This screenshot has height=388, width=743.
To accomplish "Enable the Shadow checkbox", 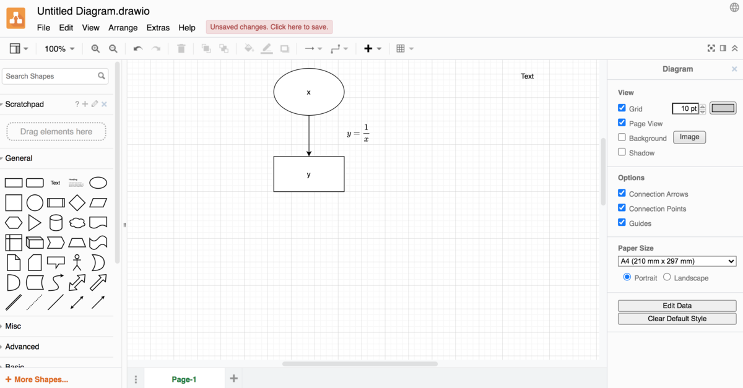I will [622, 152].
